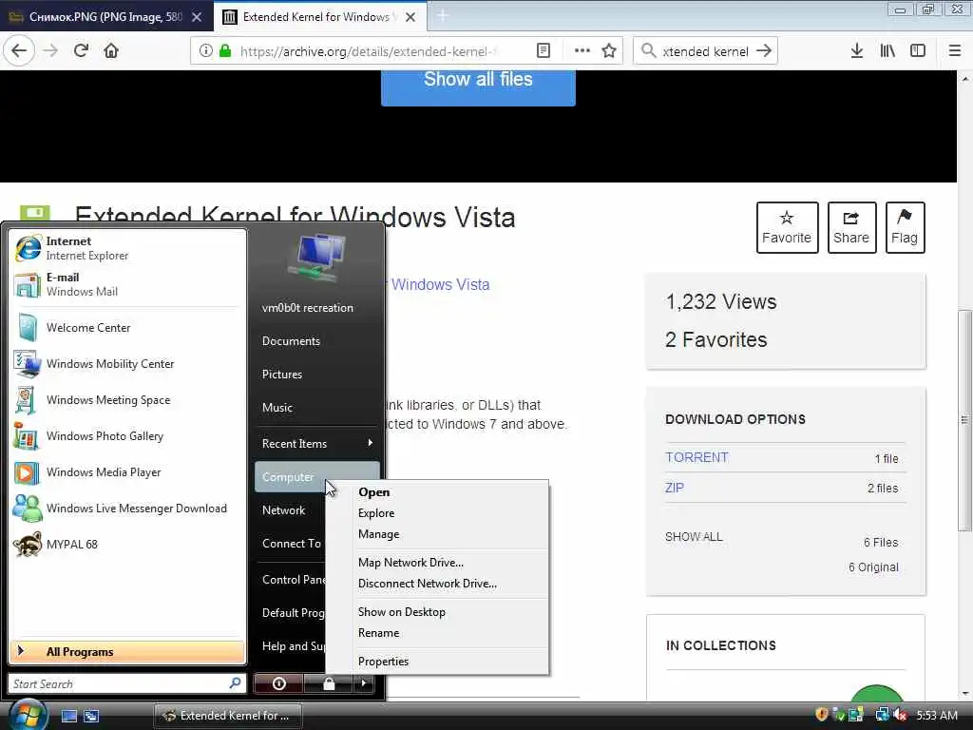Expand Recent Items submenu
This screenshot has height=730, width=973.
coord(317,444)
